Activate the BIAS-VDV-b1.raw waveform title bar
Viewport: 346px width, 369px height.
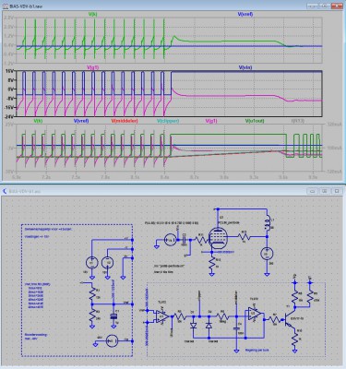tap(154, 6)
